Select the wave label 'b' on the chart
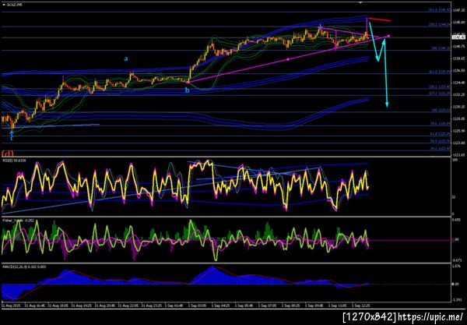The width and height of the screenshot is (467, 325). pos(187,90)
